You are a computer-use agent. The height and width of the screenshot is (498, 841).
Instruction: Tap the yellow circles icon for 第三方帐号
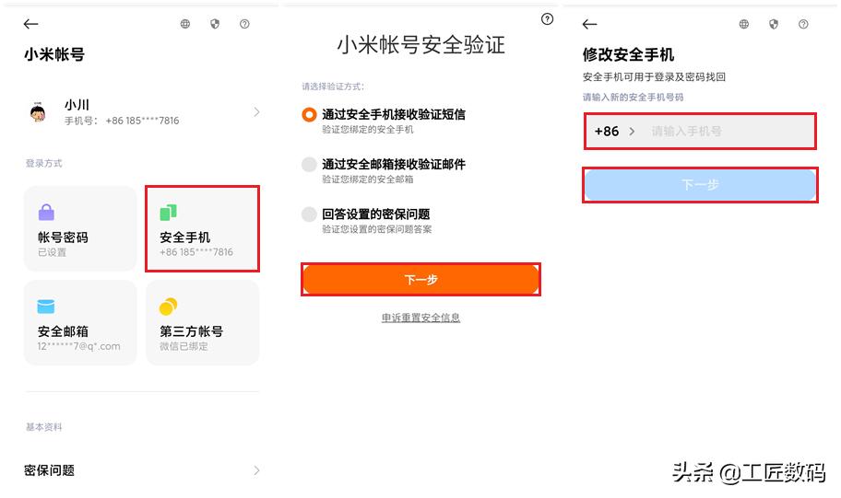coord(169,307)
